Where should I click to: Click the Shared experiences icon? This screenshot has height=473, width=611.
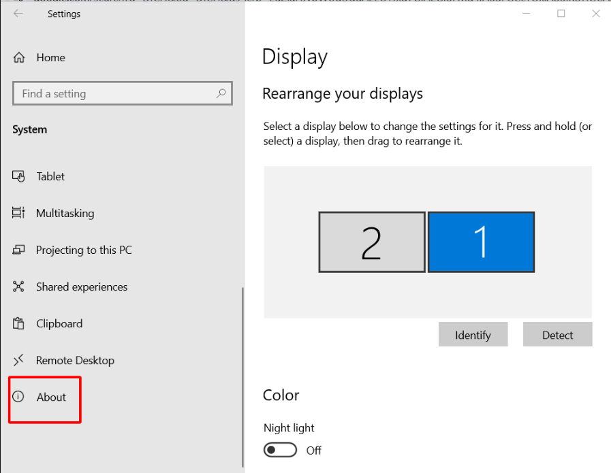point(19,287)
